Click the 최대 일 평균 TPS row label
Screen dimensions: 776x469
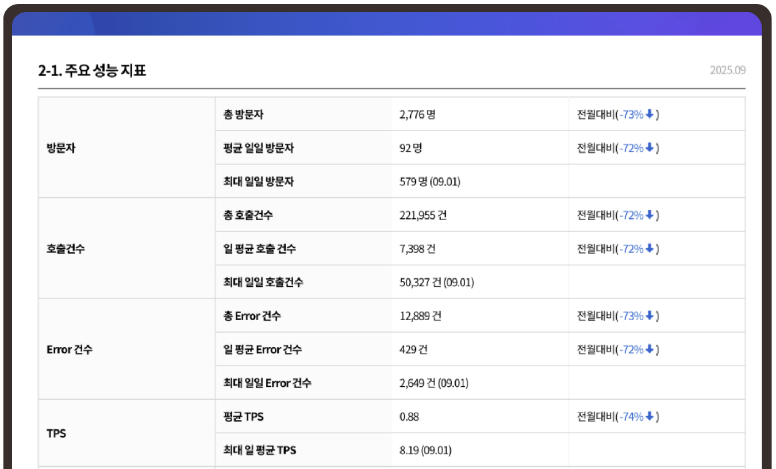[260, 450]
